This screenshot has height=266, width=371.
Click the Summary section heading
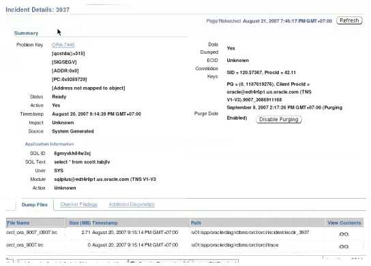click(26, 33)
